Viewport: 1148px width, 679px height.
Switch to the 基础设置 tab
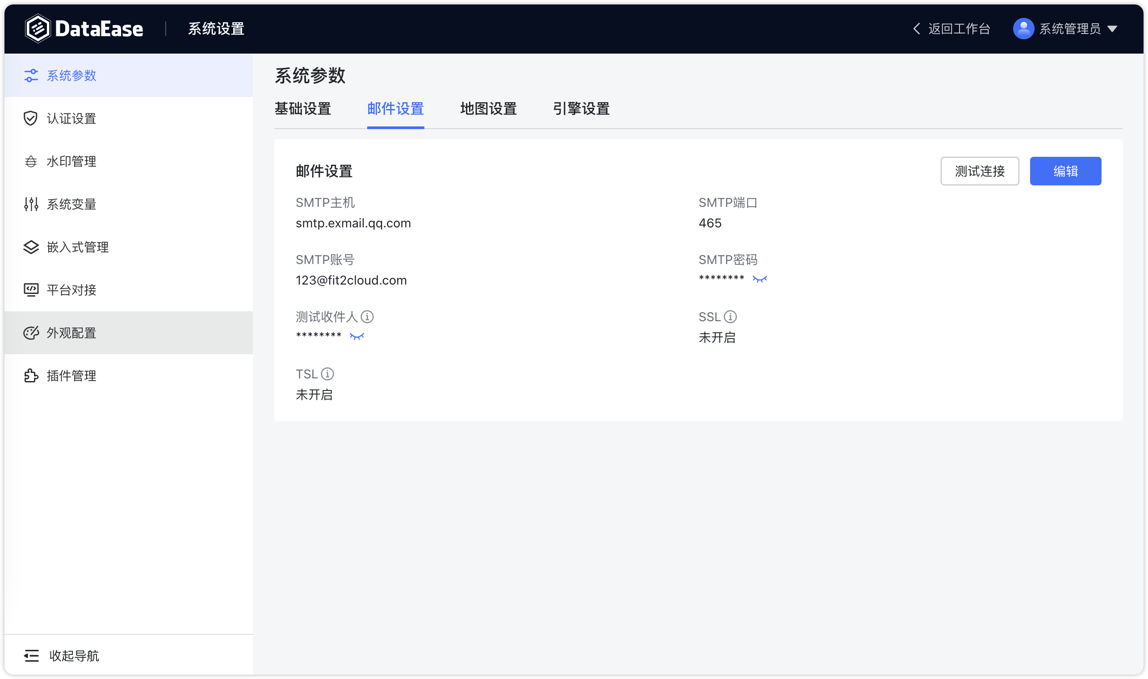303,109
